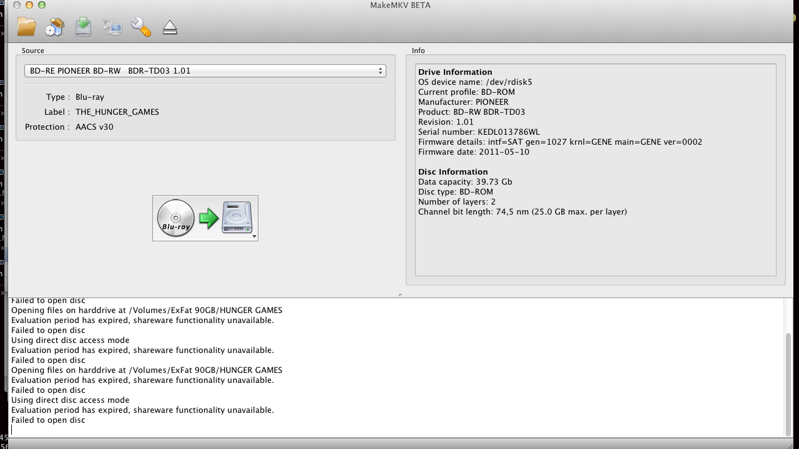This screenshot has width=799, height=449.
Task: Click Product: BD-RW BDR-TD03 line
Action: [471, 112]
